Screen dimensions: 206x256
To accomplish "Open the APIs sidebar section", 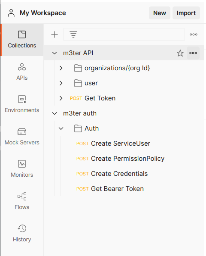I will (22, 72).
